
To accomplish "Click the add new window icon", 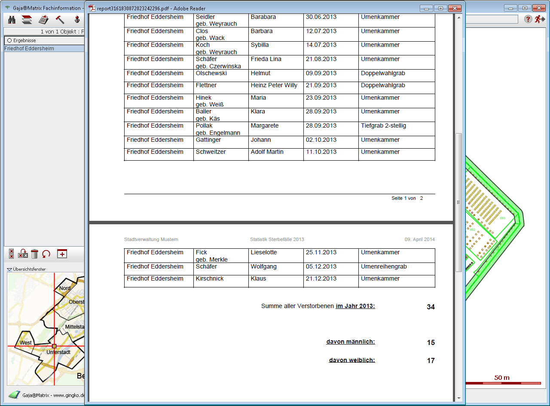I will click(62, 254).
